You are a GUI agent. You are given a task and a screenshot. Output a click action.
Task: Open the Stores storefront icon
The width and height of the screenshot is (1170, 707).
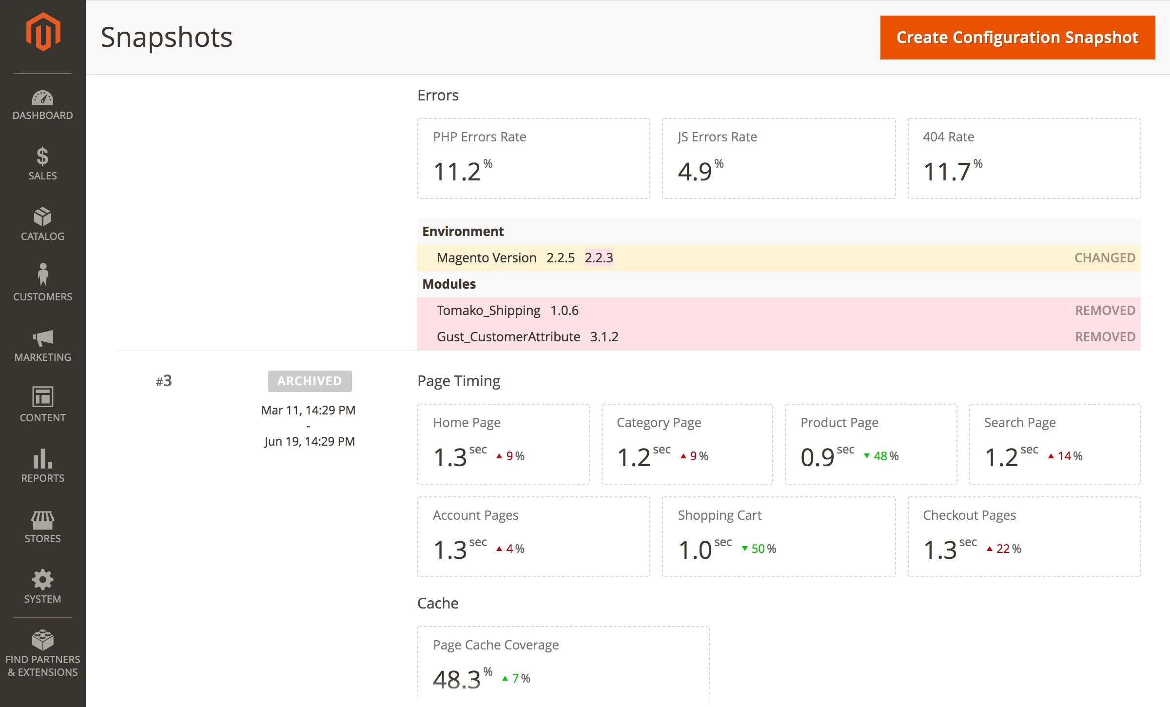[43, 520]
